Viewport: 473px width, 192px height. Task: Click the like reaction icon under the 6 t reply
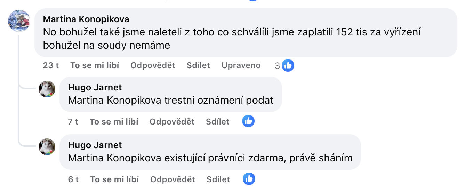tap(249, 179)
